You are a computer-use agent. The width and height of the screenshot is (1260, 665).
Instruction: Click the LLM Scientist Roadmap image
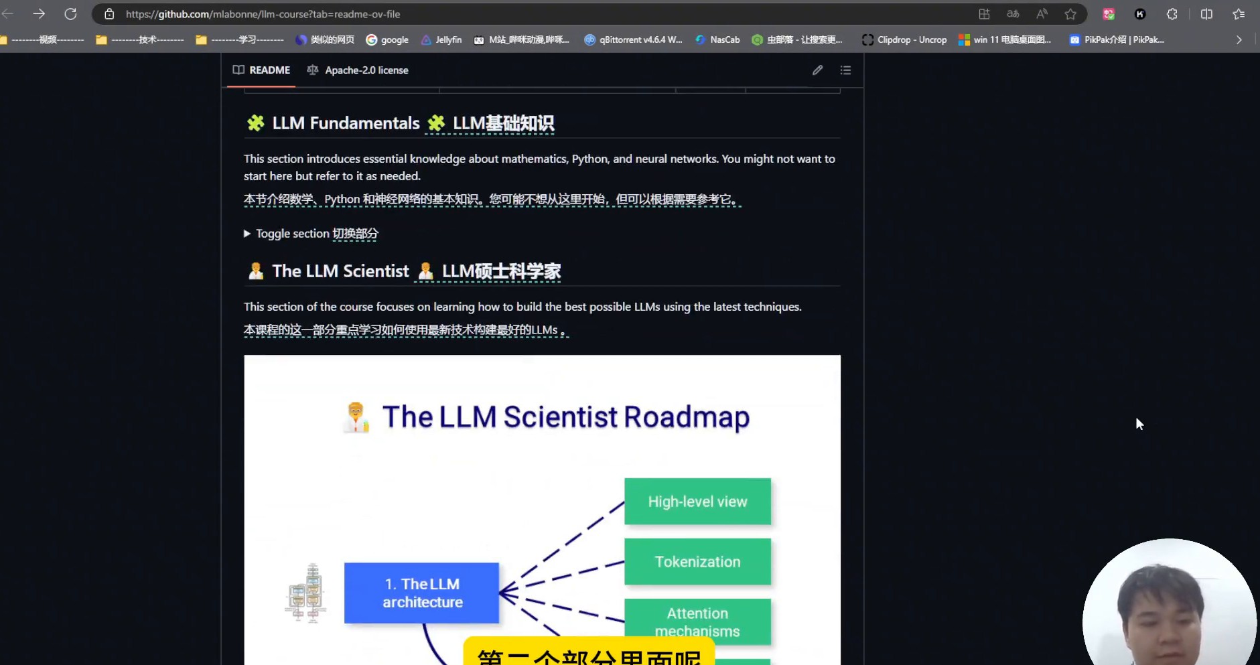tap(542, 509)
